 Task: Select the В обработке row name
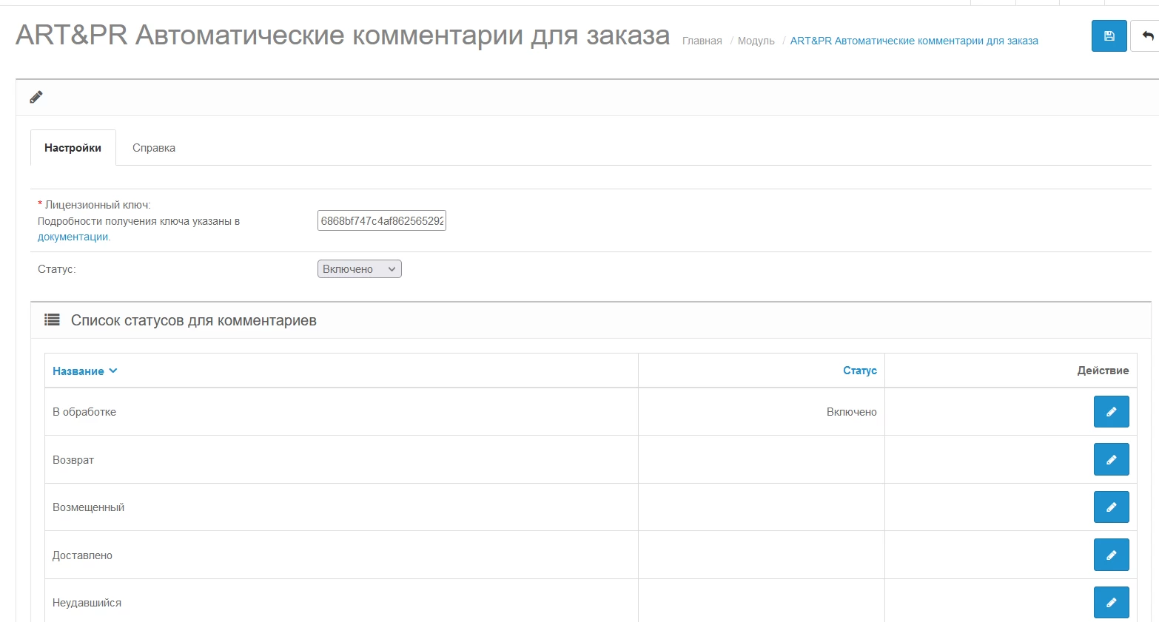(x=84, y=412)
